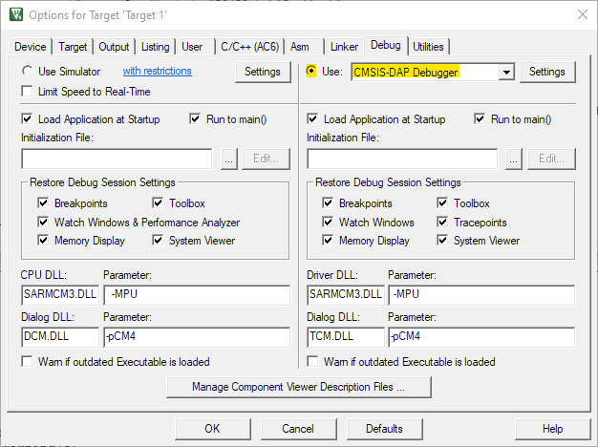The height and width of the screenshot is (447, 598).
Task: Uncheck Tracepoints in the debugger's restore settings
Action: point(444,223)
